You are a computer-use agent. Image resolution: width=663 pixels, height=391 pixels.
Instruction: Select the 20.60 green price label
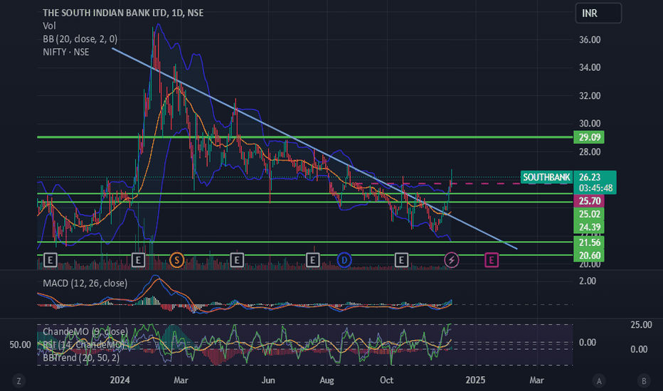pyautogui.click(x=589, y=255)
